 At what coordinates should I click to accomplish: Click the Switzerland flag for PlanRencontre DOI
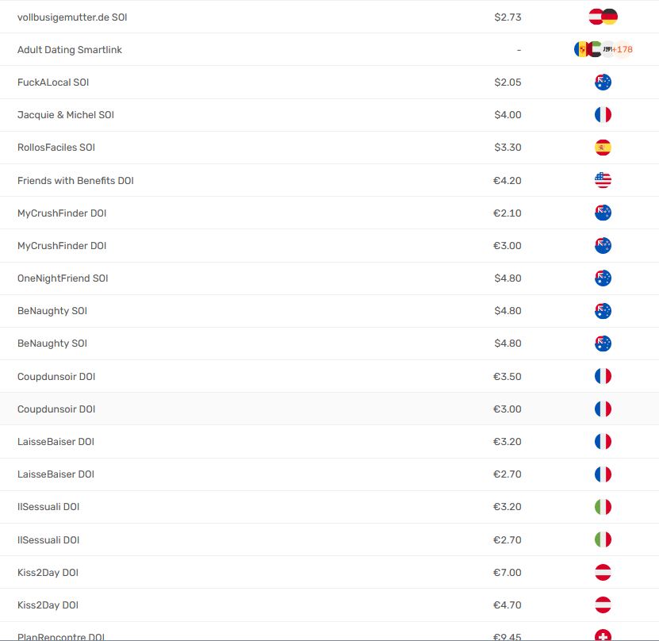pyautogui.click(x=603, y=635)
